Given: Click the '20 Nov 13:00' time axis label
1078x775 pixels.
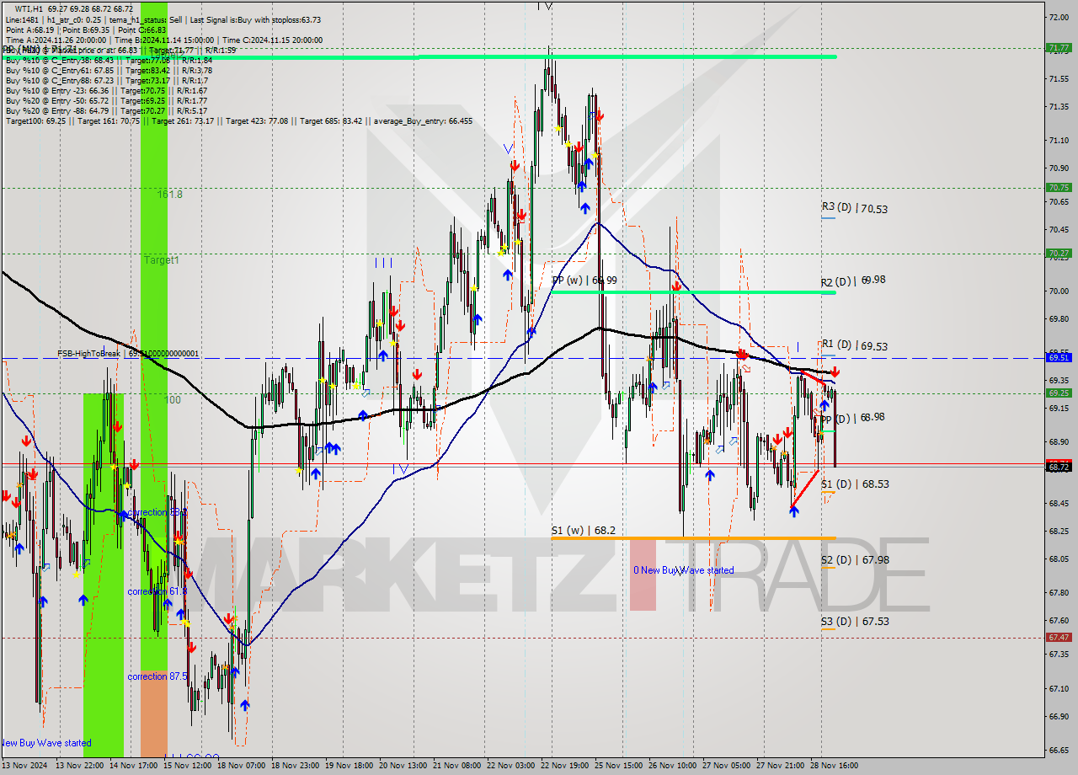Looking at the screenshot, I should pos(403,766).
